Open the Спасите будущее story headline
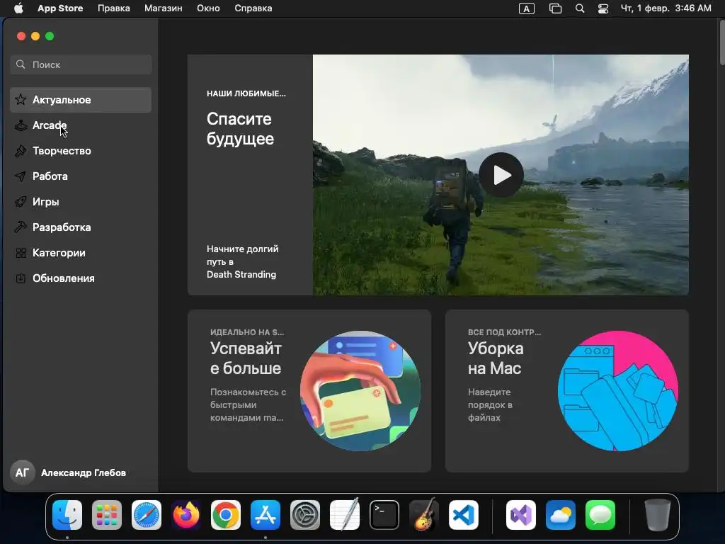 tap(241, 129)
